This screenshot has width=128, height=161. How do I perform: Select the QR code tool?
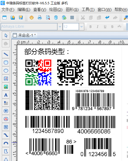pyautogui.click(x=6, y=127)
